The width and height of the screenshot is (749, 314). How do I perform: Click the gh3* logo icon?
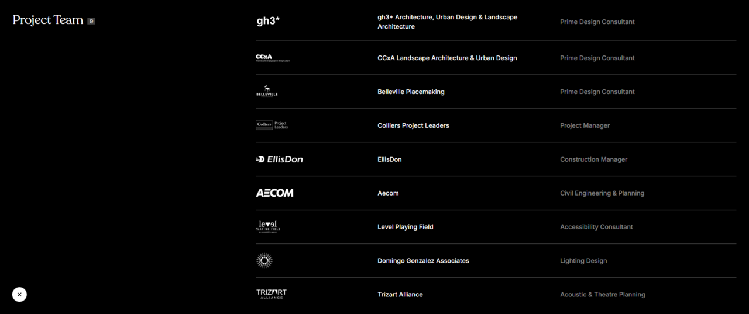point(268,21)
